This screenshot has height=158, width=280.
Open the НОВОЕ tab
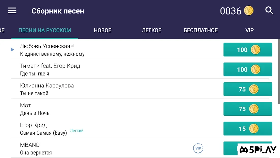click(103, 30)
